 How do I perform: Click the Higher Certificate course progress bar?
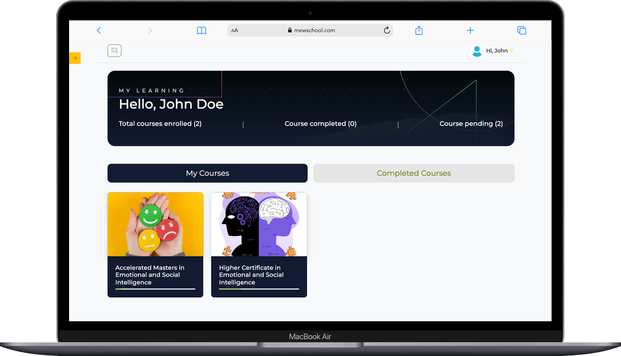[259, 289]
